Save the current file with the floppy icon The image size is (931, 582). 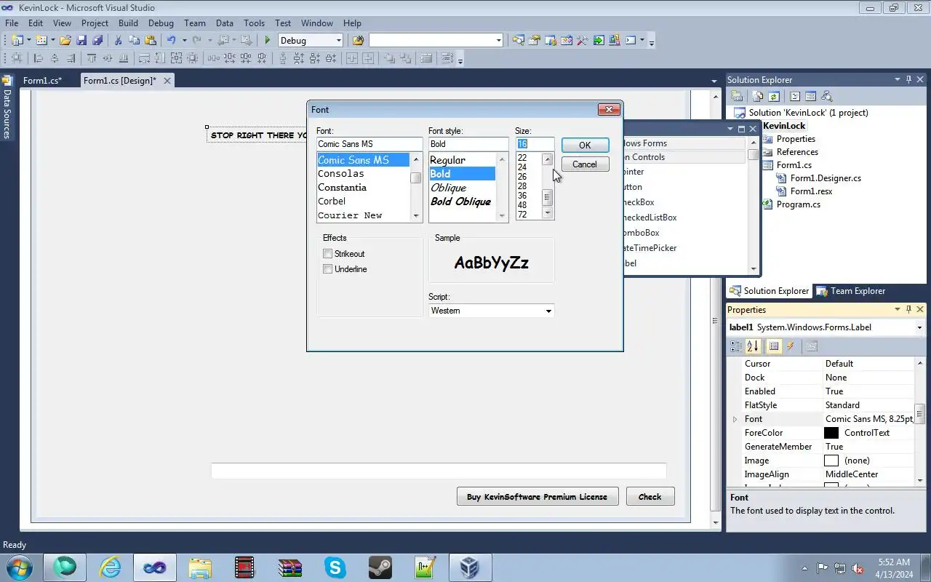(x=81, y=40)
